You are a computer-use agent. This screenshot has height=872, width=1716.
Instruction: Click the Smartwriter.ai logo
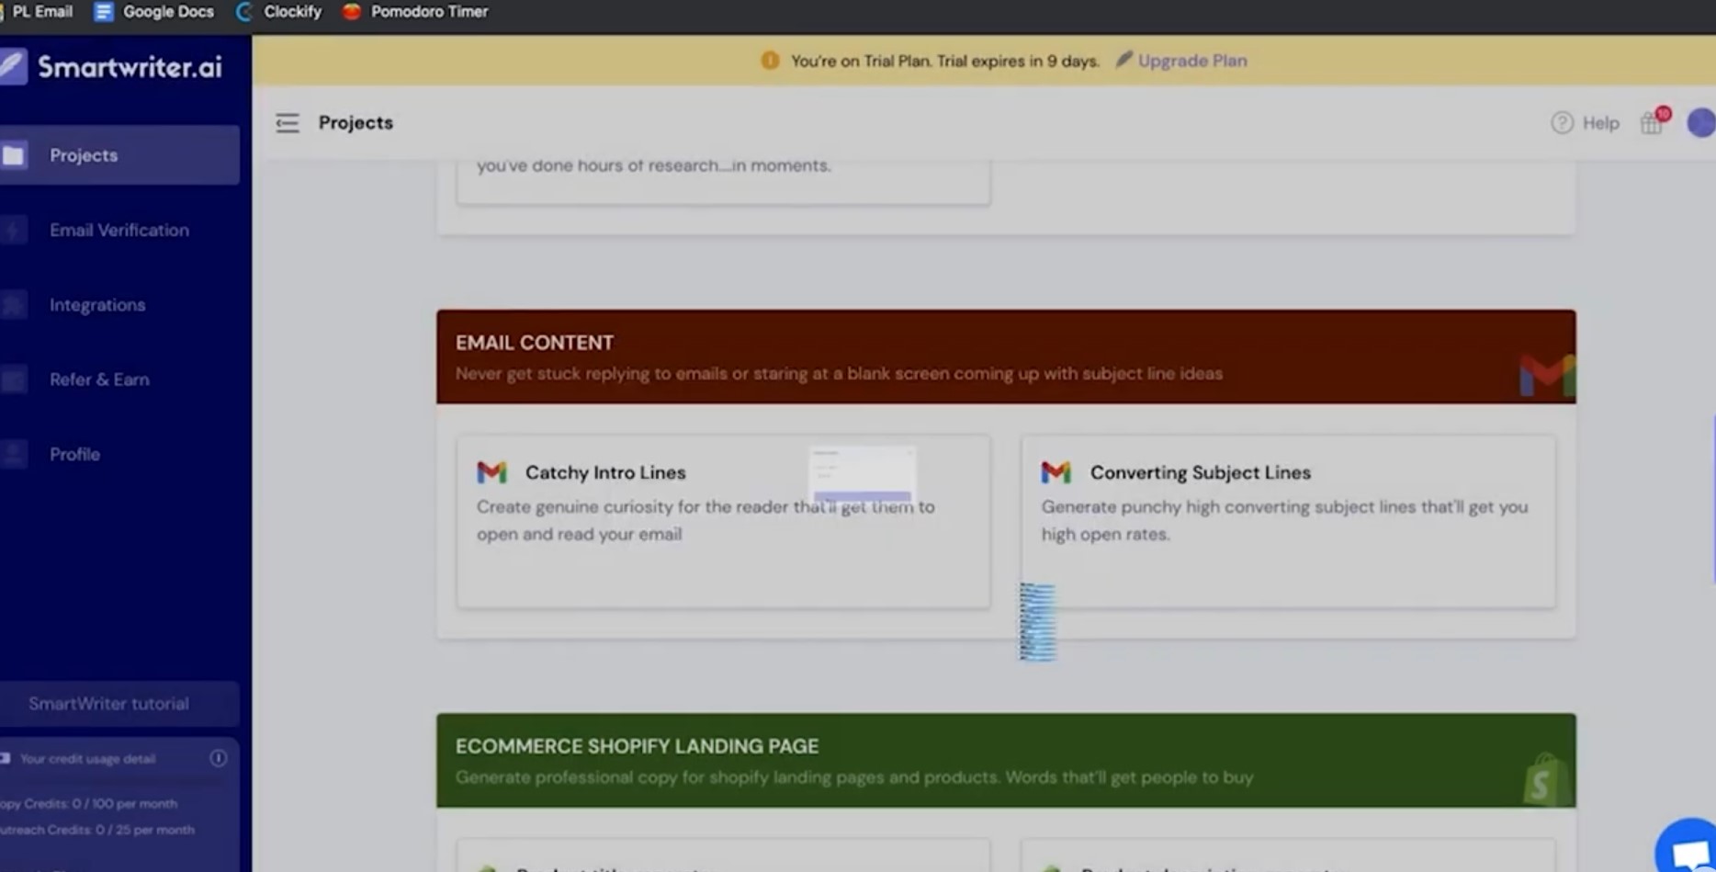click(111, 67)
